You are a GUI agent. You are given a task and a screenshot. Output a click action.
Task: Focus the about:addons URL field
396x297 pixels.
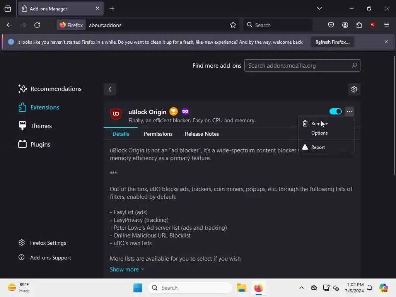pyautogui.click(x=157, y=25)
